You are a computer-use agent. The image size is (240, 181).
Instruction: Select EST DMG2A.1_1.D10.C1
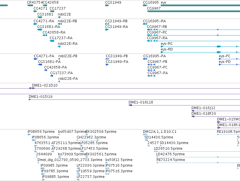[160, 132]
